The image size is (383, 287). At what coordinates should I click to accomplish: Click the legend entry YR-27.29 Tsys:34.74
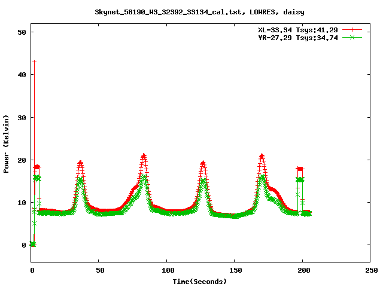(x=298, y=38)
